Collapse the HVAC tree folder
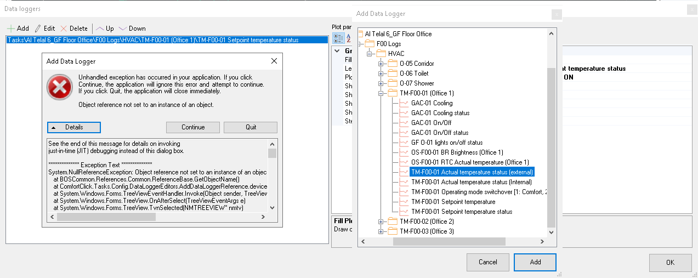The width and height of the screenshot is (698, 278). pos(370,54)
